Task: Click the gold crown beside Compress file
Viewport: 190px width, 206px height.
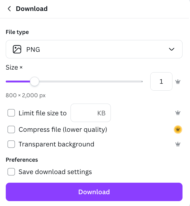Action: pos(178,130)
